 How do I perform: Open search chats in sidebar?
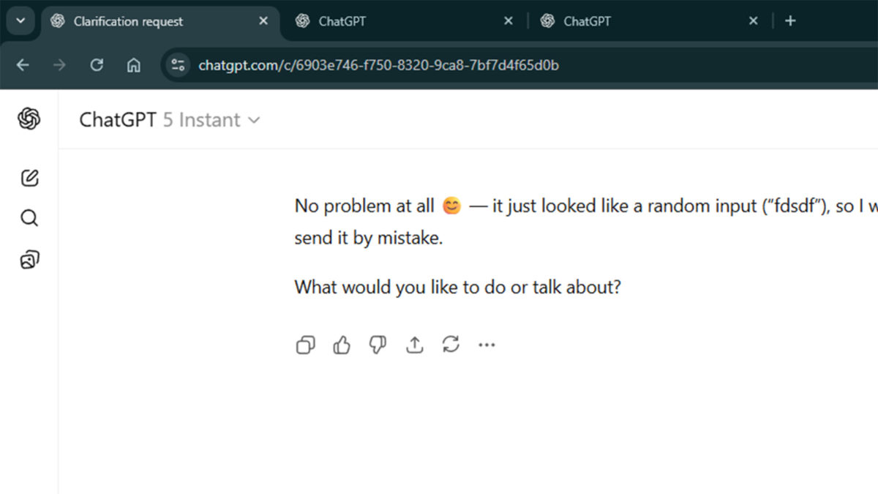click(x=29, y=218)
